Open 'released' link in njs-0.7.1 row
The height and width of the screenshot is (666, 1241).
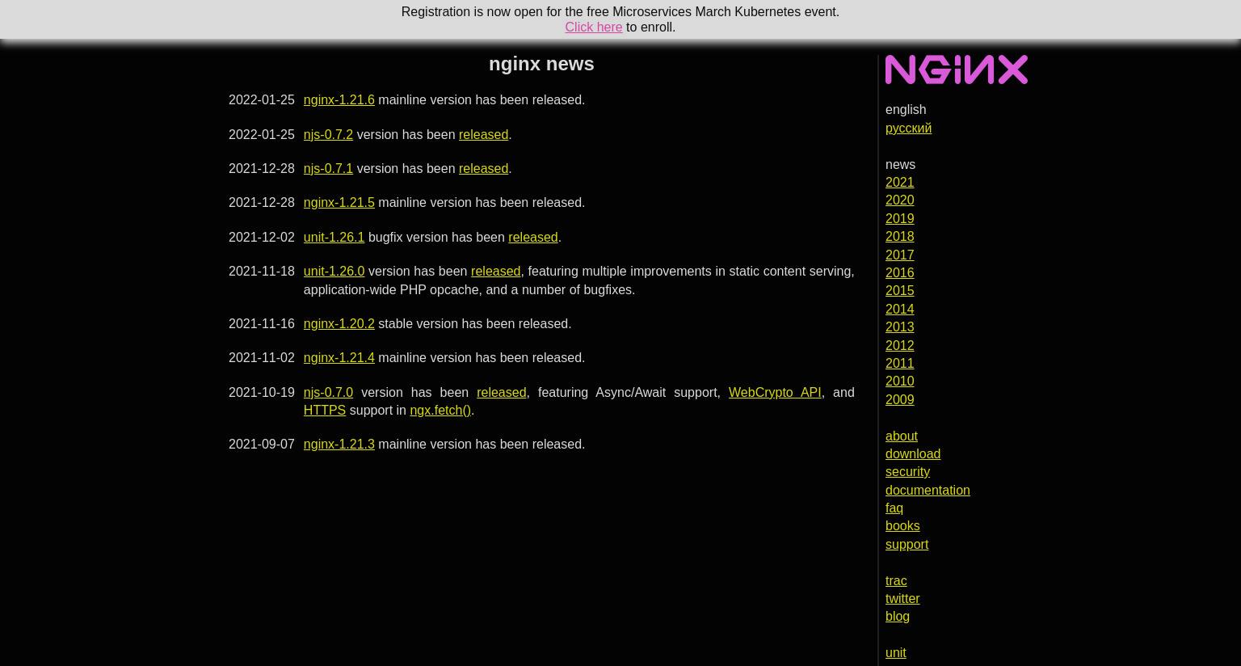[483, 168]
